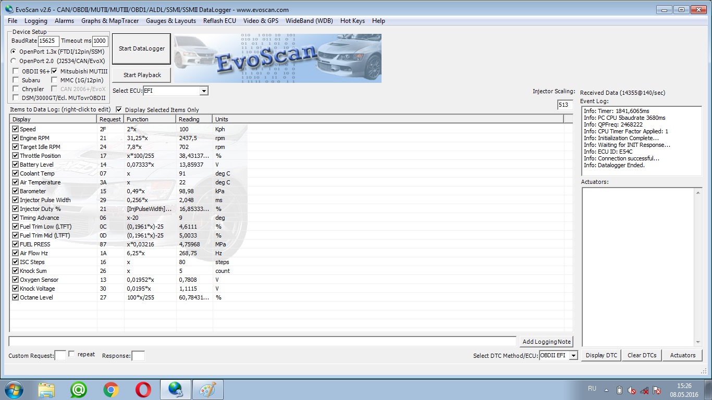Open the Gauges & Layouts menu
712x400 pixels.
[x=171, y=21]
